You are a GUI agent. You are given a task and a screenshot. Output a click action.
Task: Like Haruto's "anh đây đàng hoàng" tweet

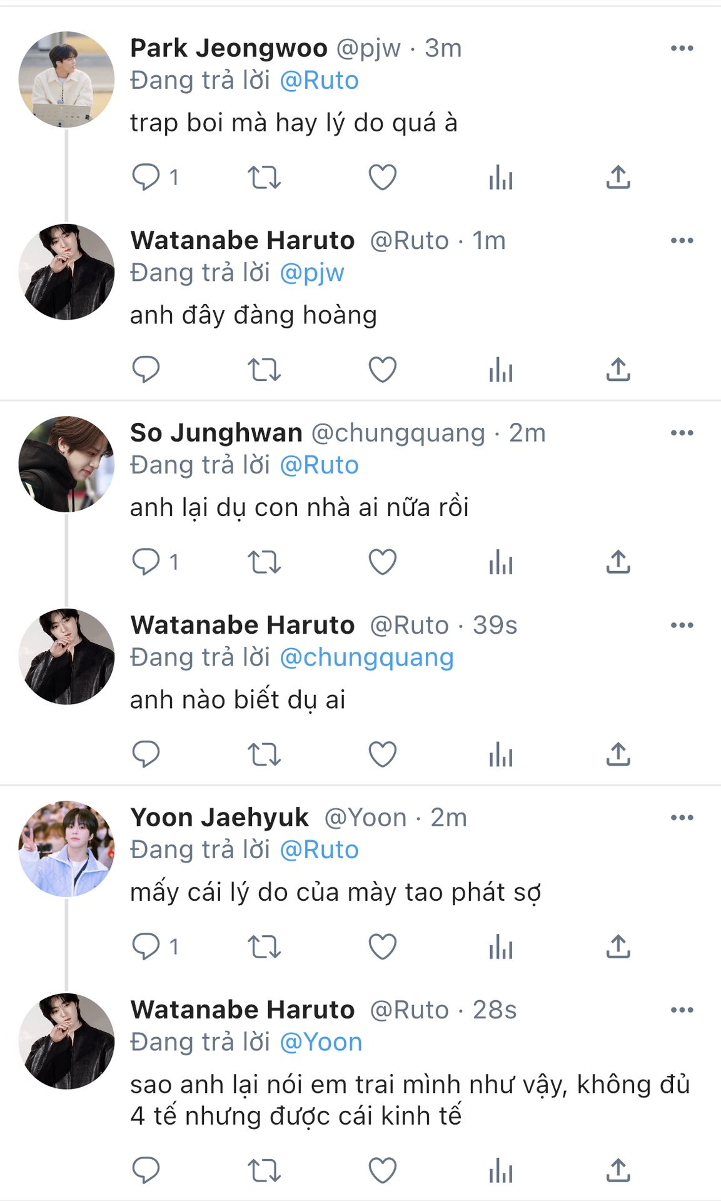coord(382,369)
